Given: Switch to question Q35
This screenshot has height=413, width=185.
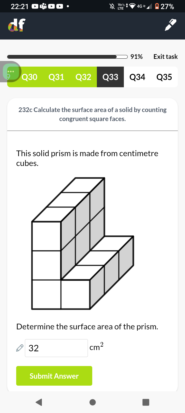Looking at the screenshot, I should 164,77.
